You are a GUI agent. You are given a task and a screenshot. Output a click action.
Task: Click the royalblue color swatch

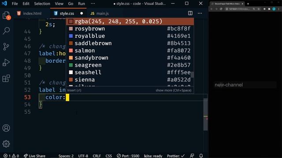[x=71, y=36]
